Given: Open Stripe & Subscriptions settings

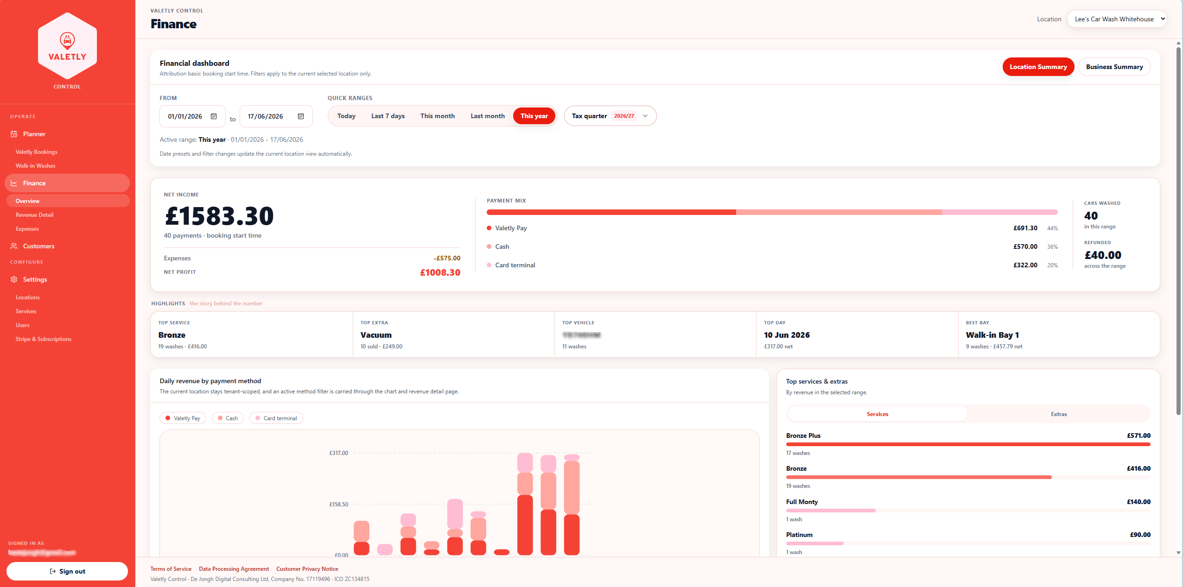Looking at the screenshot, I should click(43, 339).
